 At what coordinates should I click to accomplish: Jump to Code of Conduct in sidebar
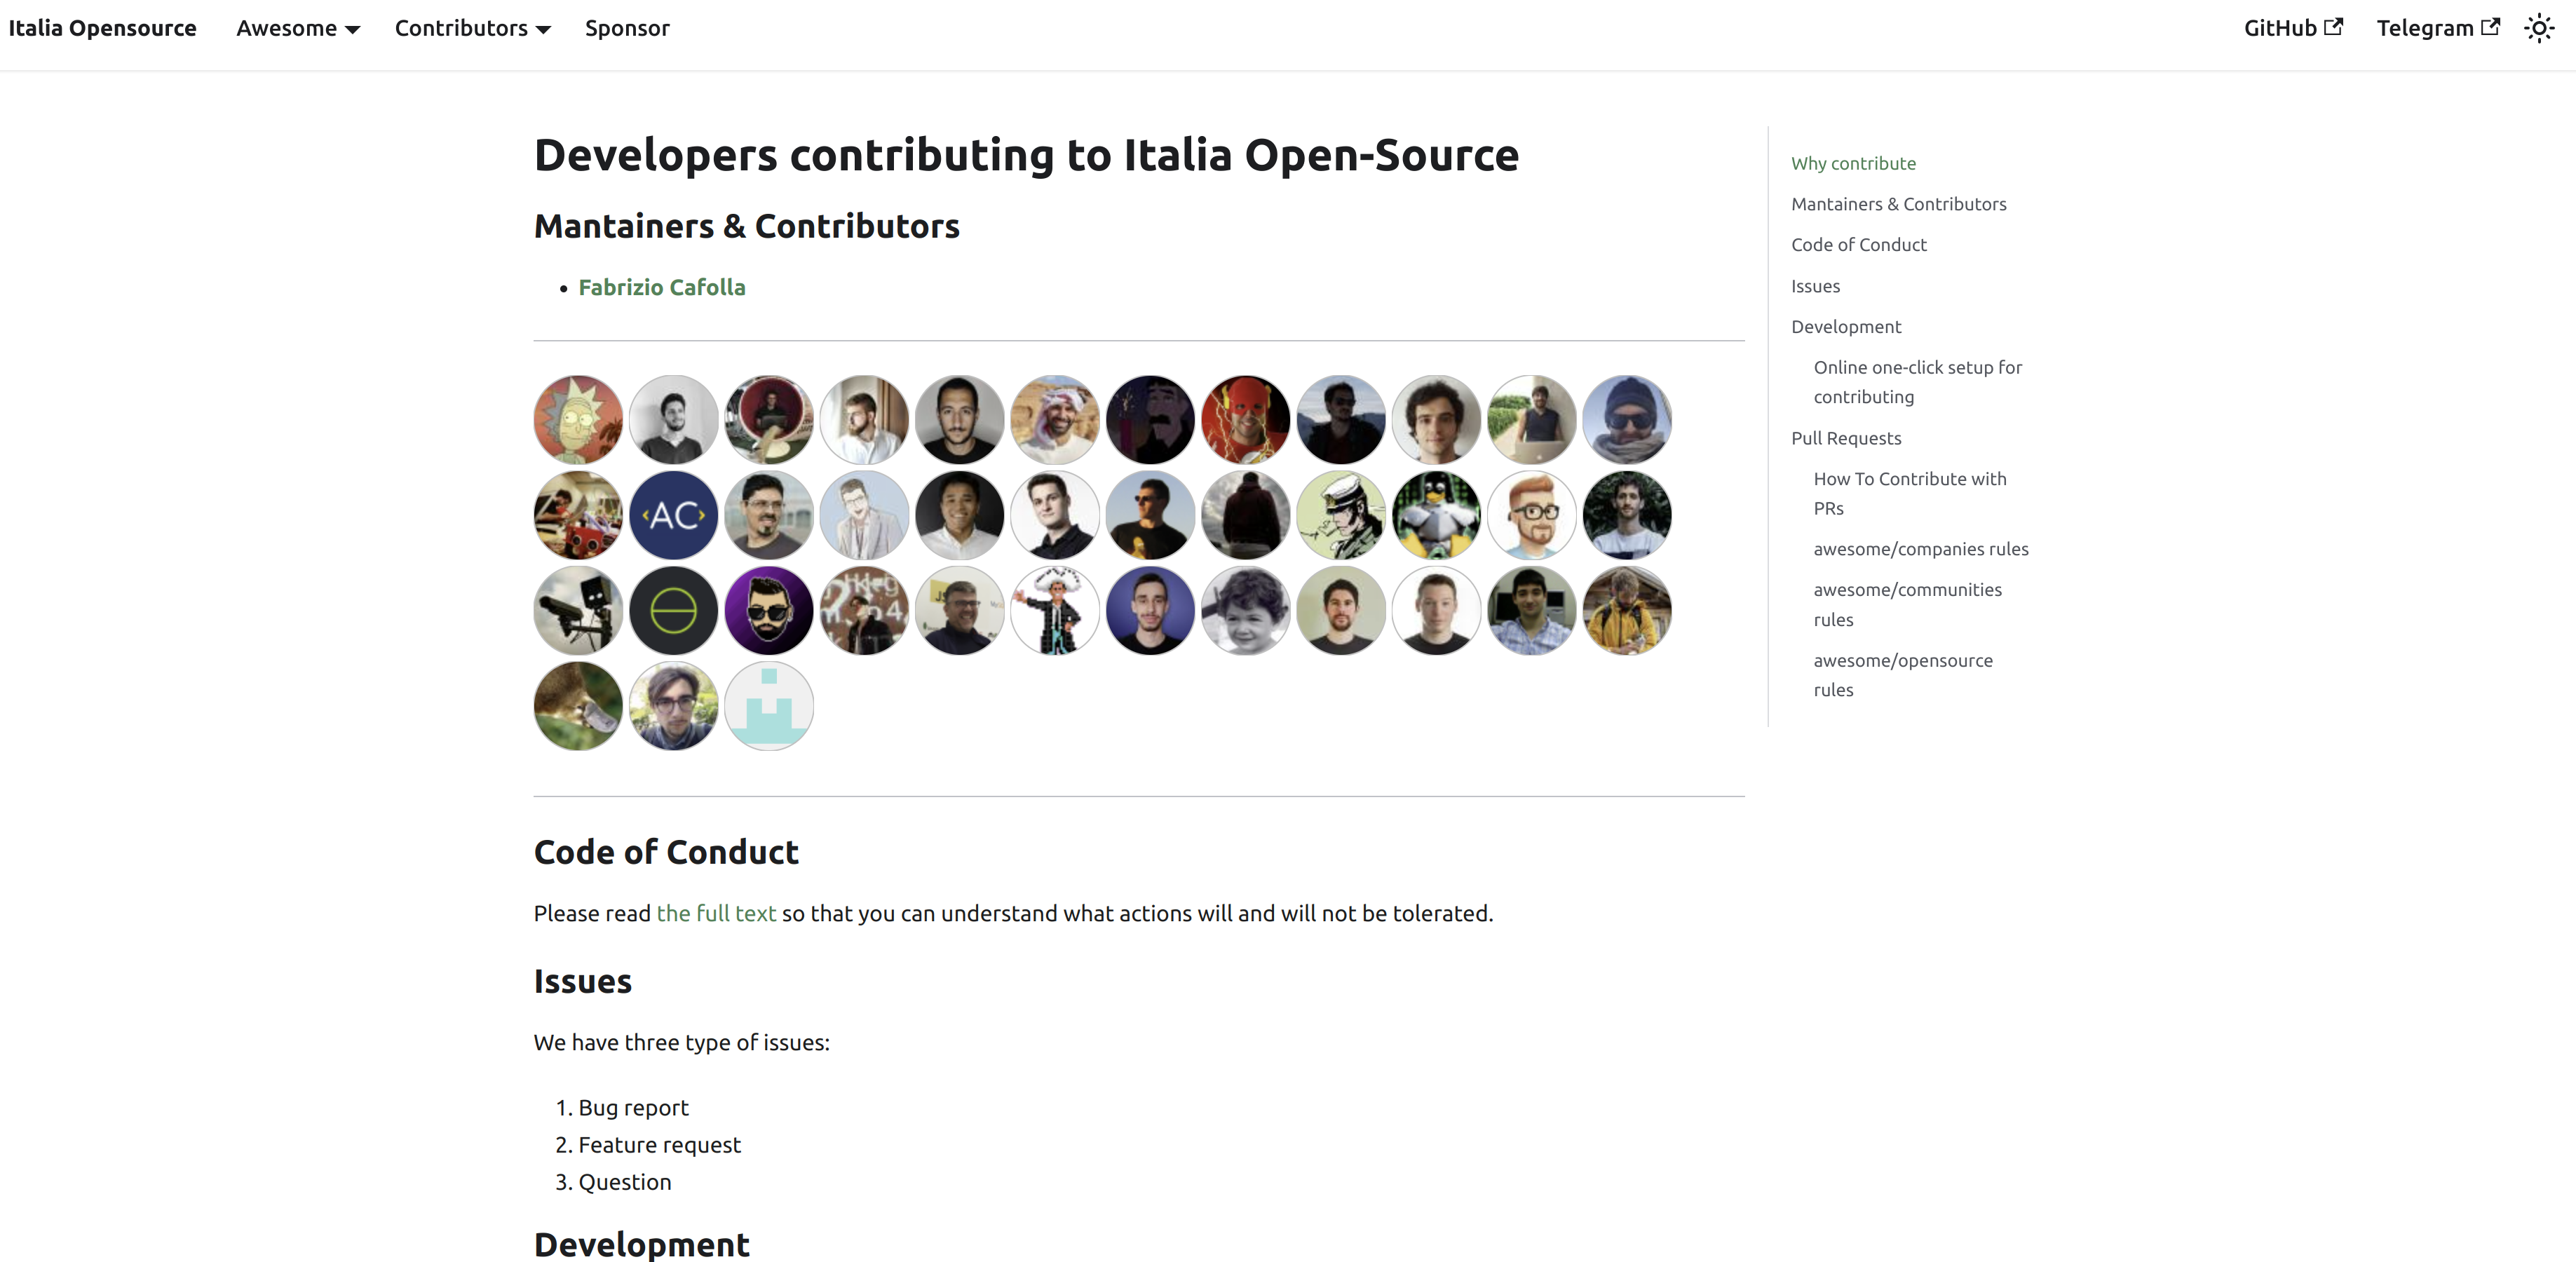point(1858,245)
